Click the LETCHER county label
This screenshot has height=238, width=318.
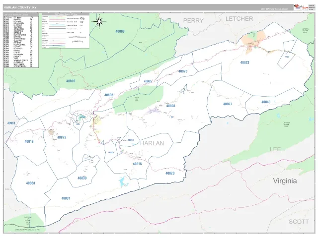tap(239, 19)
